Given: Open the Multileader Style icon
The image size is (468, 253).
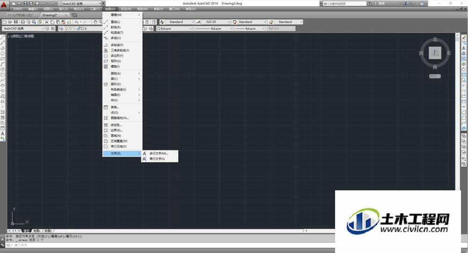Looking at the screenshot, I should [x=271, y=22].
